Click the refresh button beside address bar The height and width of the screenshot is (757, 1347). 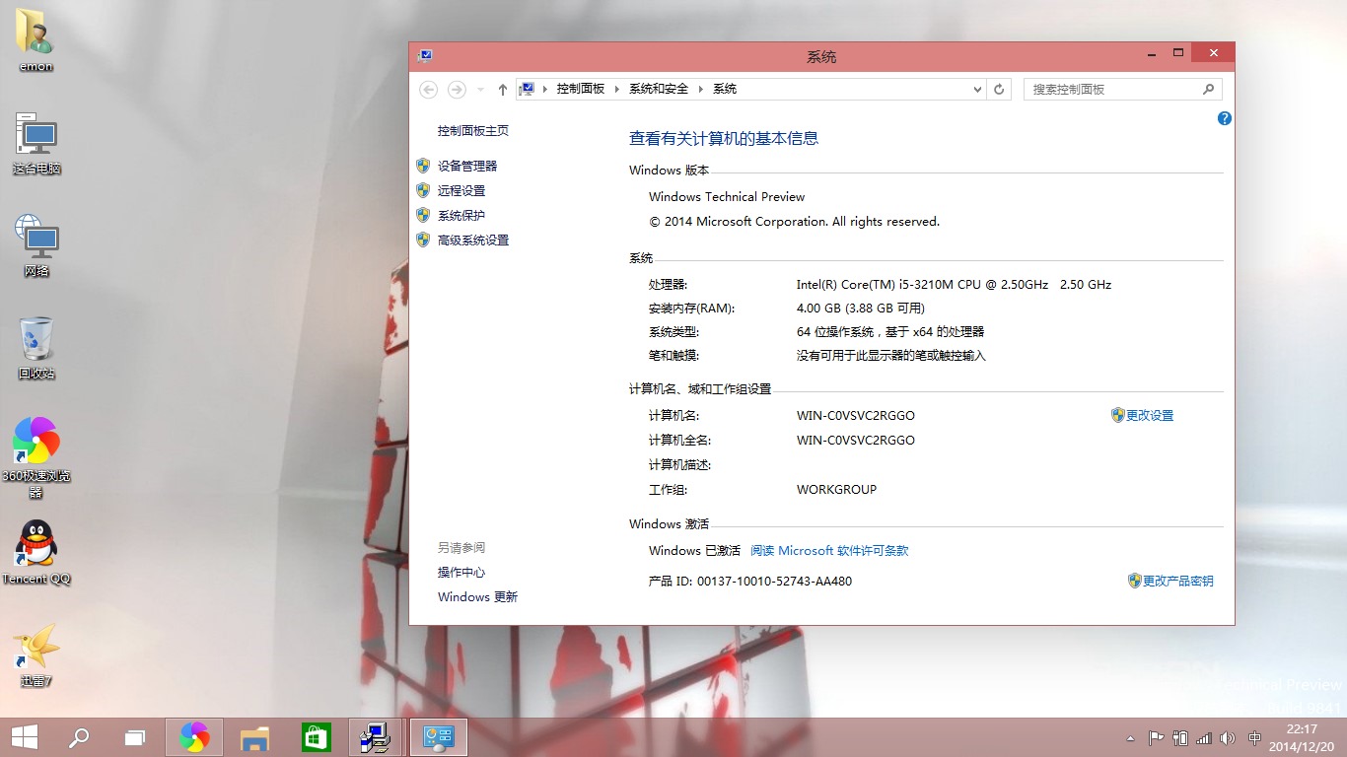coord(999,89)
